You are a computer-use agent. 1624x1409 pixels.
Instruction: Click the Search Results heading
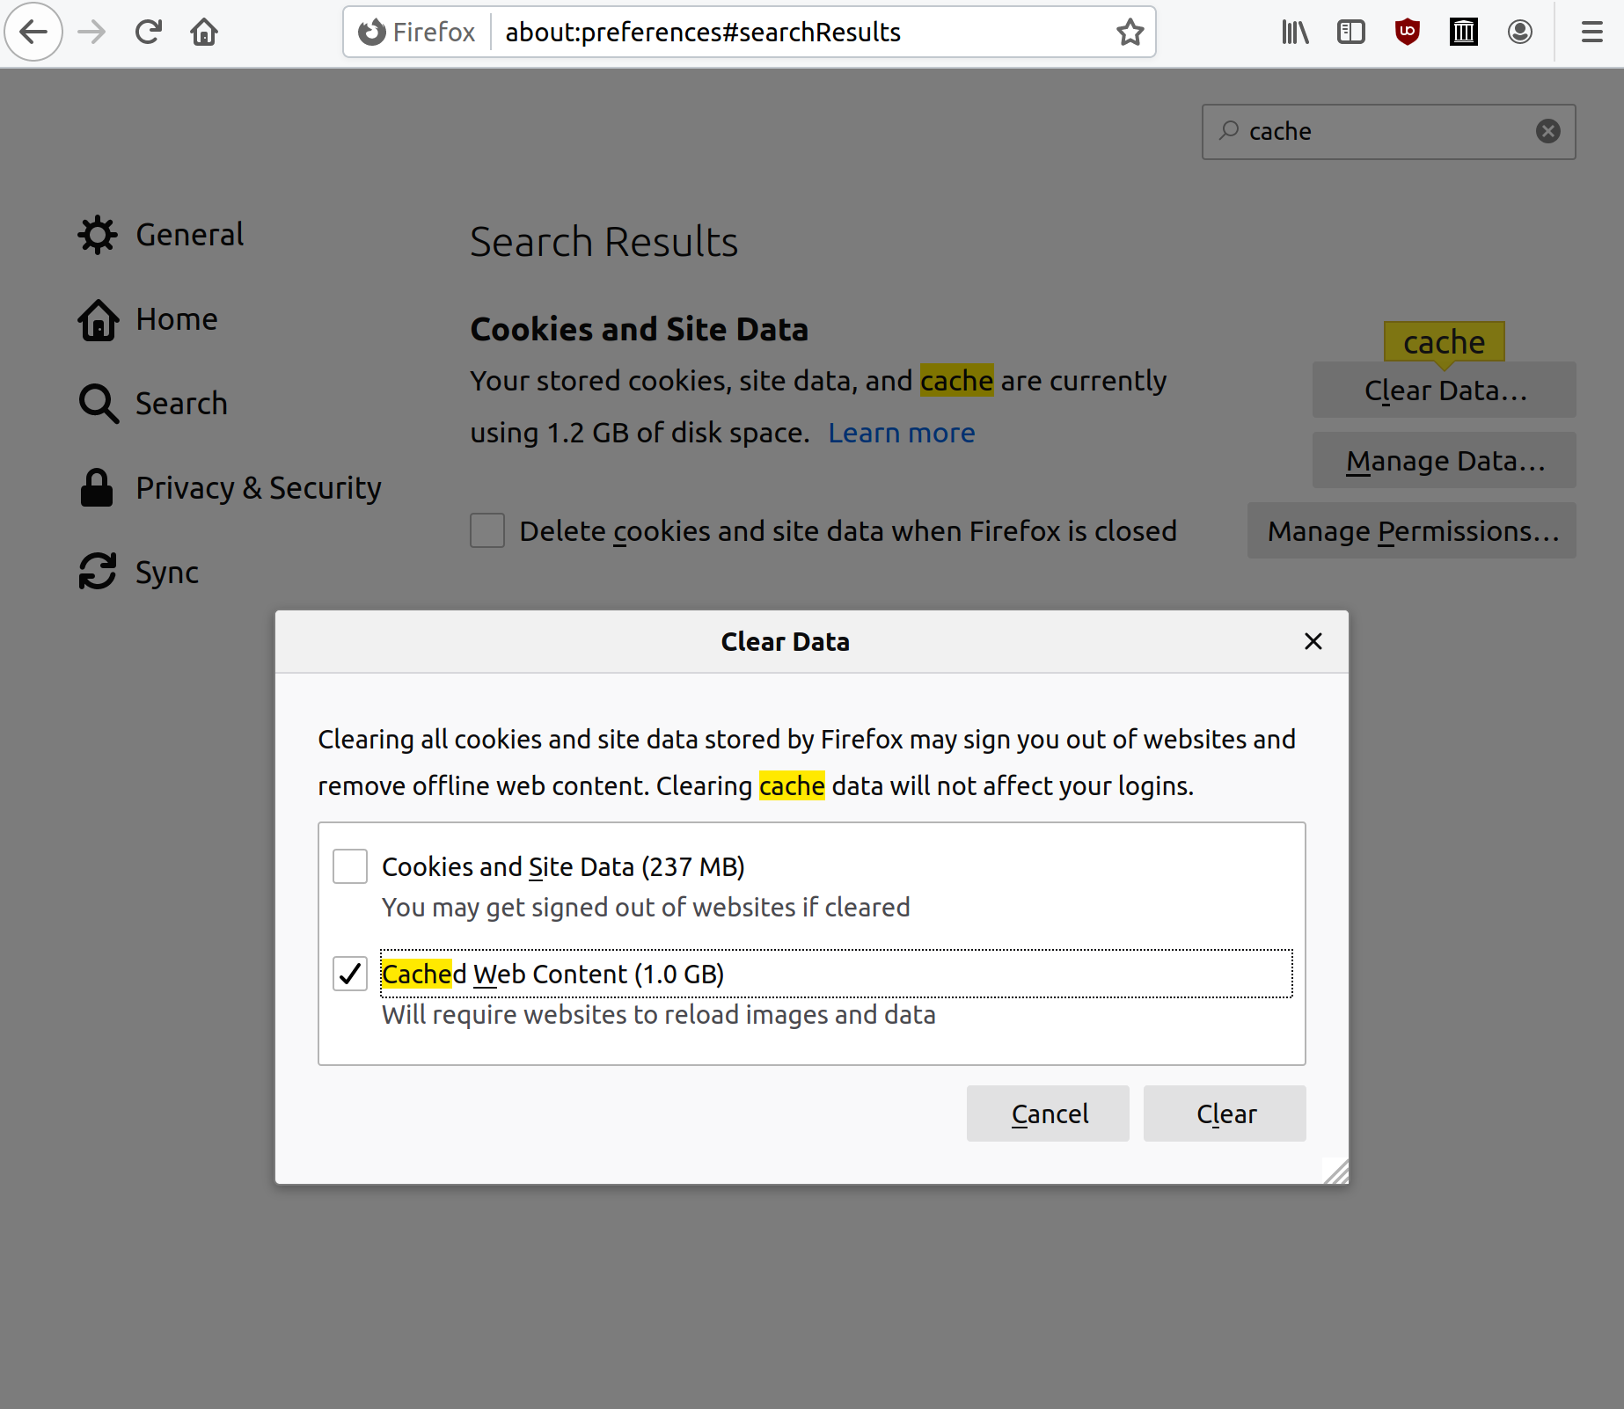click(604, 242)
